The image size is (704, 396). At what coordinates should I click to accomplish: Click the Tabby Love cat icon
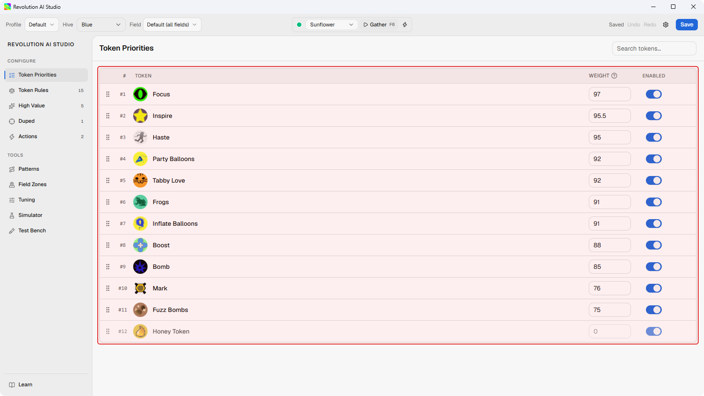[140, 180]
